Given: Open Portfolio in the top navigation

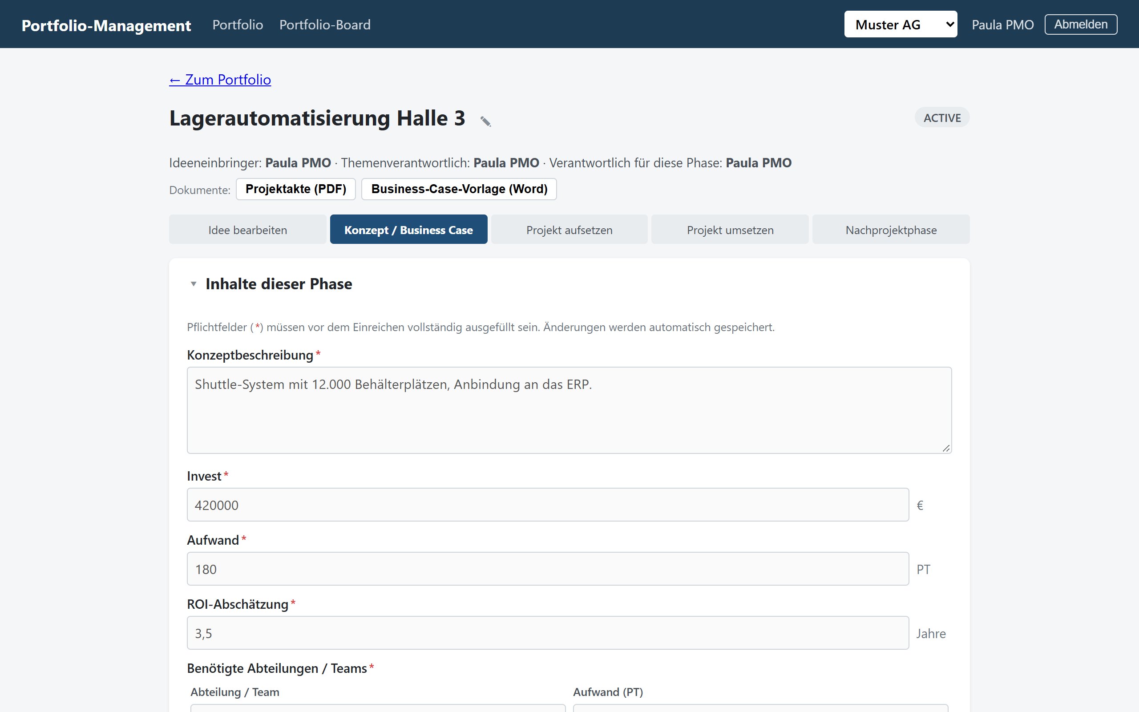Looking at the screenshot, I should [x=238, y=24].
